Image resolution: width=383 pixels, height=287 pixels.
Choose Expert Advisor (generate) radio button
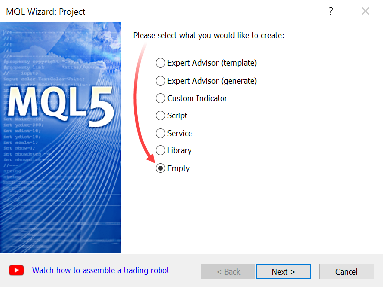160,81
